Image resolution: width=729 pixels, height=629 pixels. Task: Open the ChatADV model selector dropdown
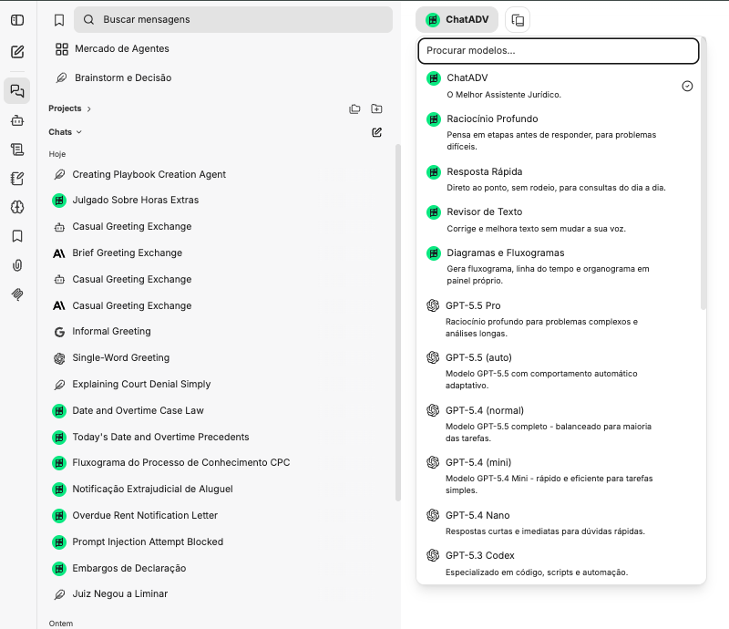457,19
